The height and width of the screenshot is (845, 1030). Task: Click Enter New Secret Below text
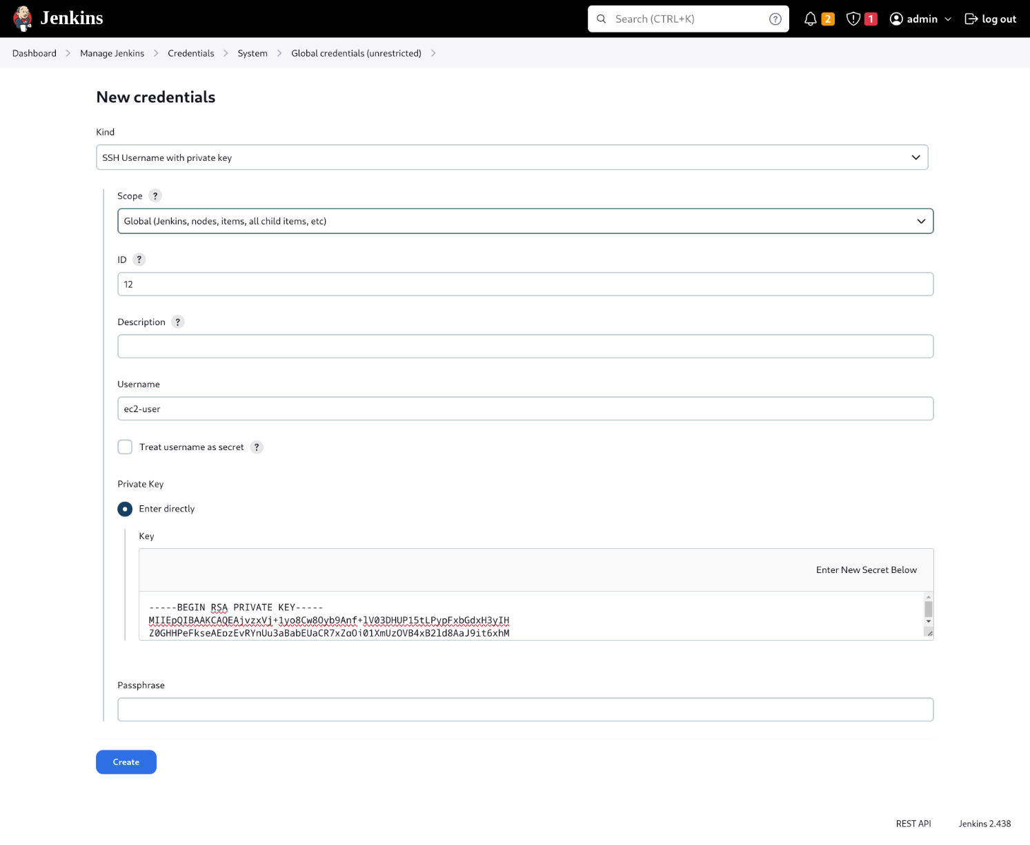pyautogui.click(x=866, y=570)
